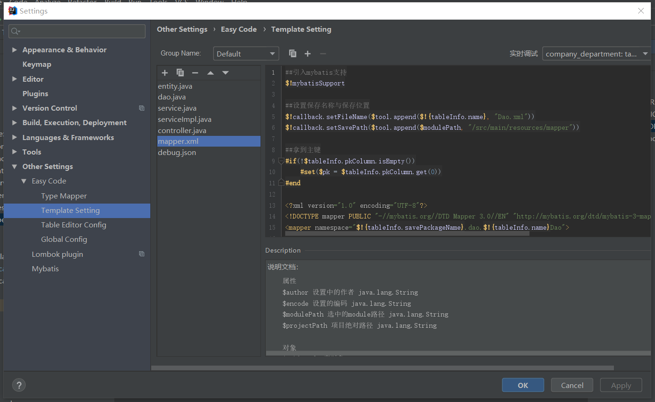Expand the Appearance & Behavior section
The height and width of the screenshot is (402, 655).
pyautogui.click(x=14, y=49)
